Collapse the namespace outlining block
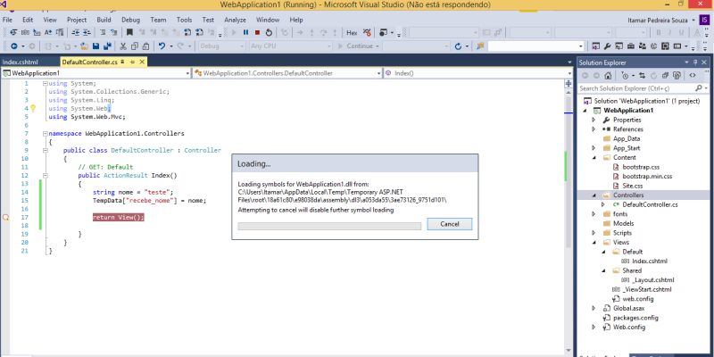The image size is (714, 357). point(46,134)
